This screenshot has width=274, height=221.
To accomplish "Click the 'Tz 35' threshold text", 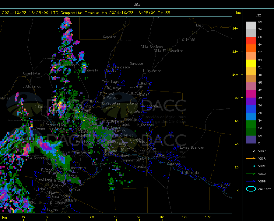I will 164,13.
